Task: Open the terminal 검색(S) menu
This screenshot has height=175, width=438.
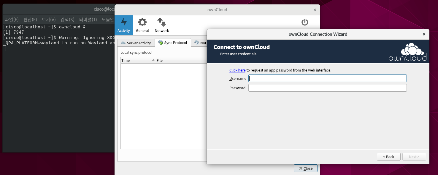Action: pyautogui.click(x=67, y=20)
